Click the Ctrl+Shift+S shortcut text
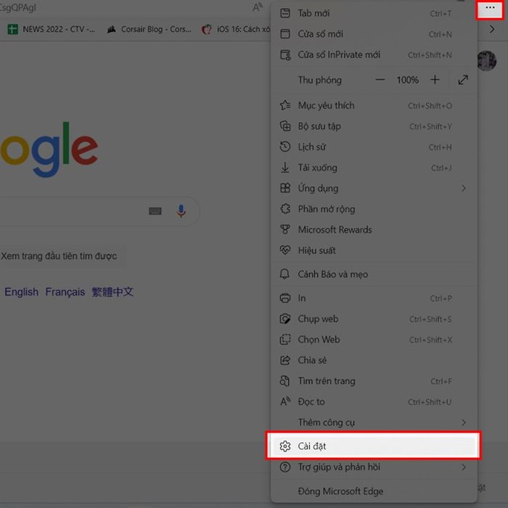508x508 pixels. click(x=430, y=319)
